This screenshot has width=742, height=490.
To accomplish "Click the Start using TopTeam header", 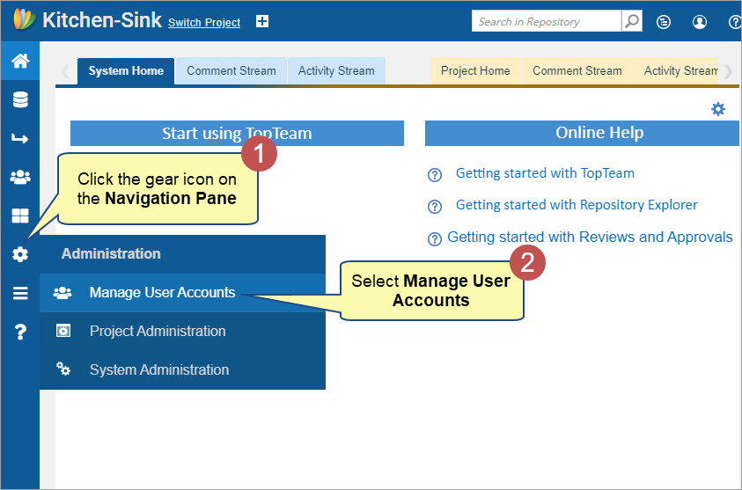I will (237, 134).
